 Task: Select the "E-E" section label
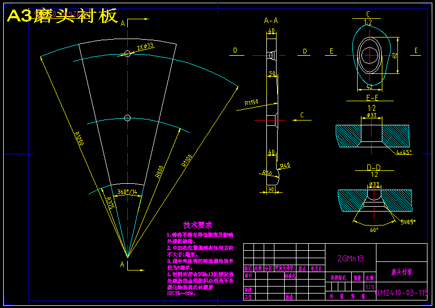pyautogui.click(x=372, y=97)
